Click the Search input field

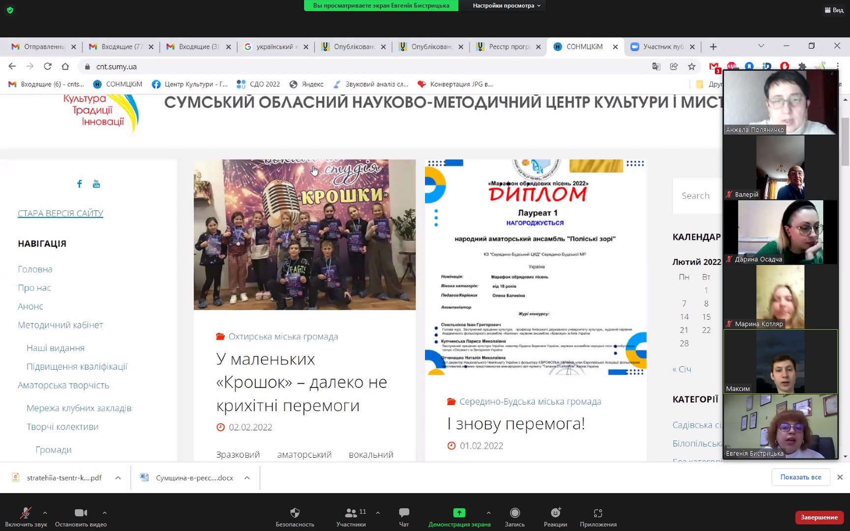click(696, 196)
